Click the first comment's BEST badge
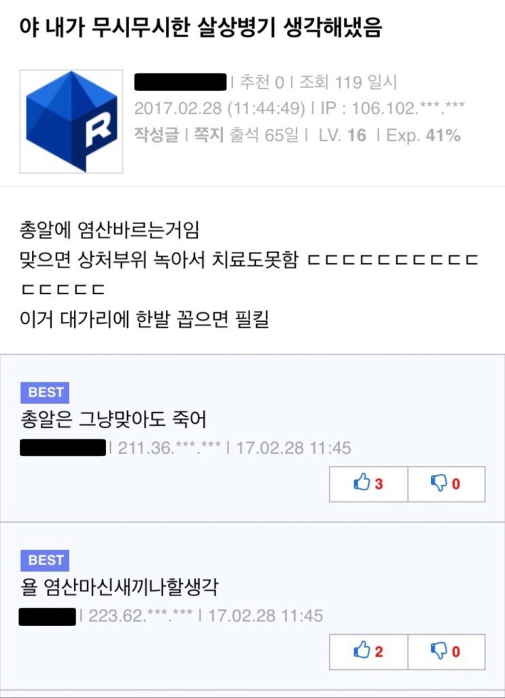Viewport: 505px width, 698px height. [45, 392]
